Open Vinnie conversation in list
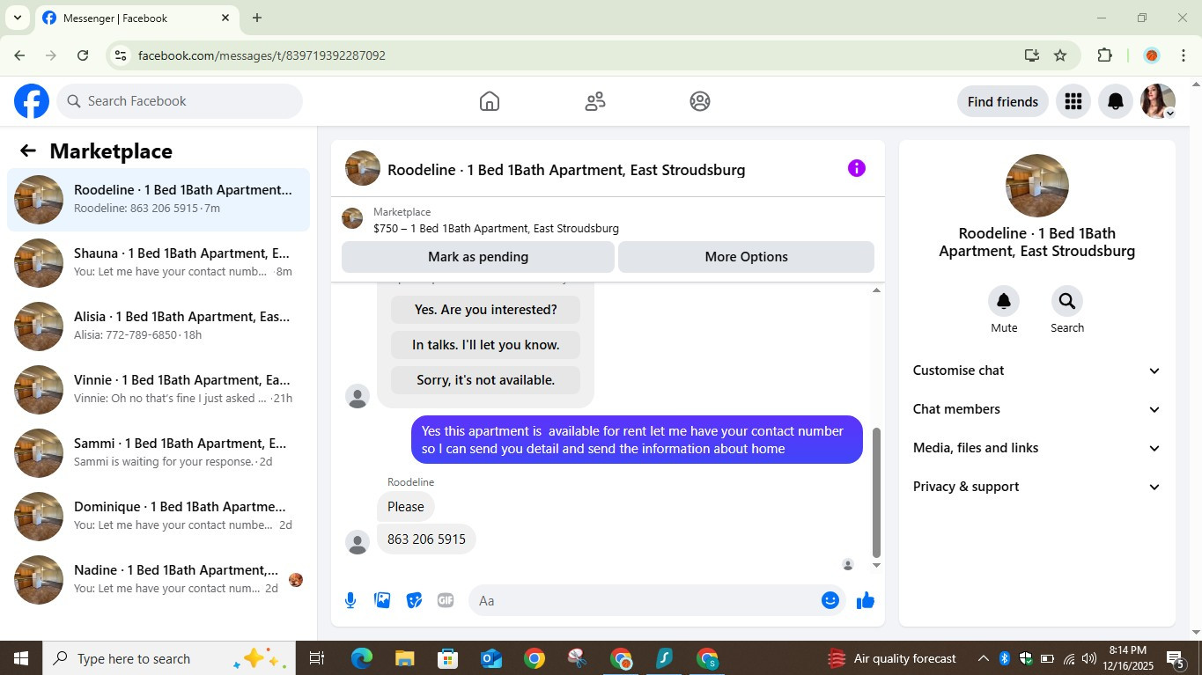 click(x=159, y=389)
